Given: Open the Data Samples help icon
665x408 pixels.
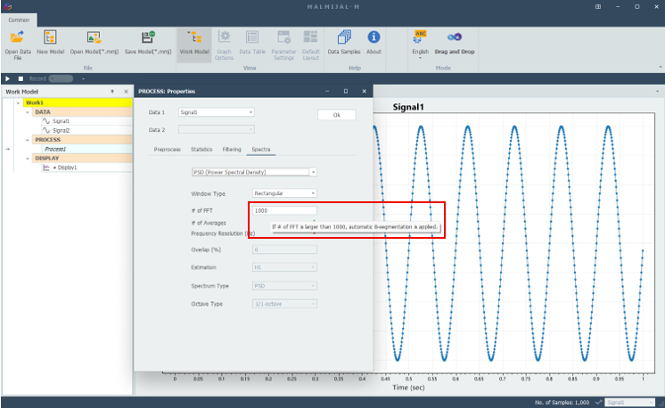Looking at the screenshot, I should 344,38.
